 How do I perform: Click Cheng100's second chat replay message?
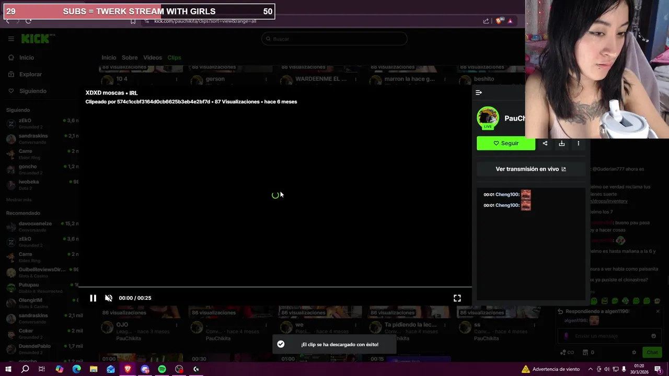507,205
